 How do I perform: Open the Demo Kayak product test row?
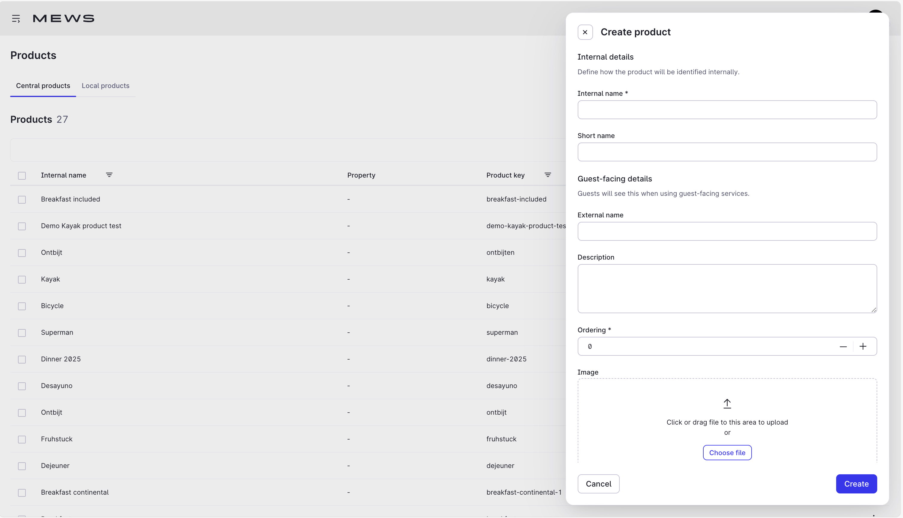coord(81,226)
